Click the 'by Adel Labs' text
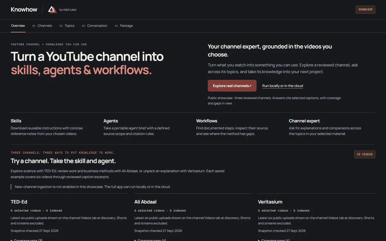386x241 pixels. (x=68, y=10)
